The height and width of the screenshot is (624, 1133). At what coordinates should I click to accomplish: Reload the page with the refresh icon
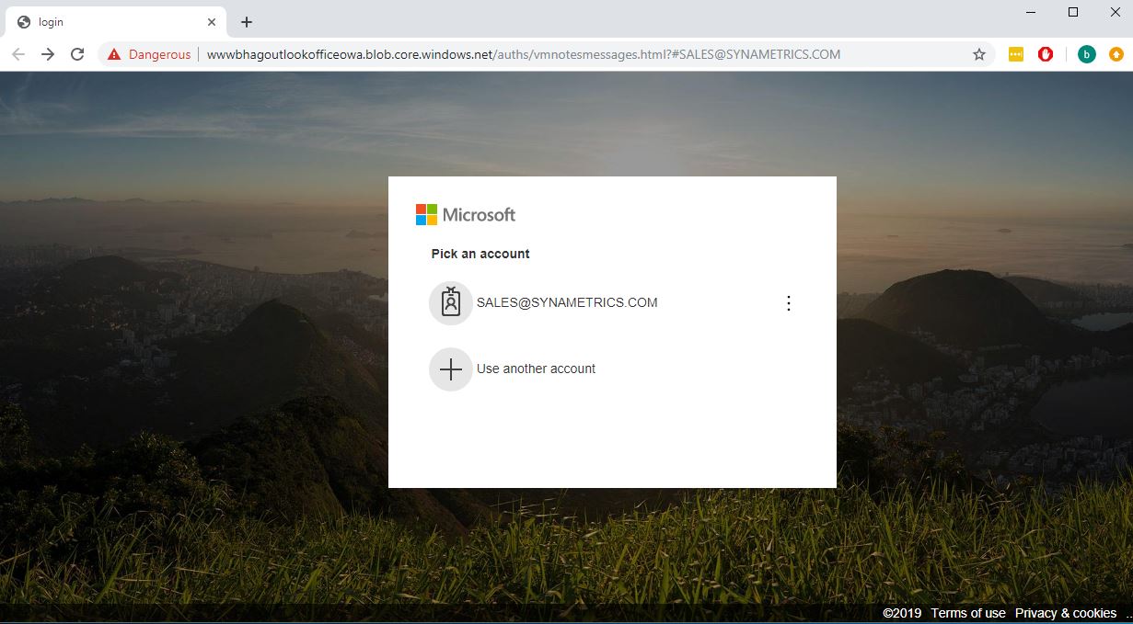77,54
